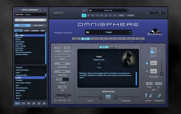Open the SYSTEM page

pyautogui.click(x=131, y=15)
